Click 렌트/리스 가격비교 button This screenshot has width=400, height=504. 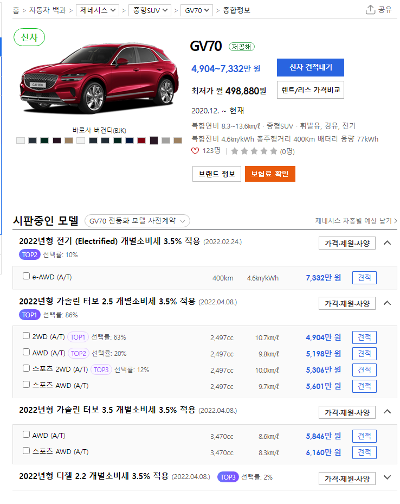point(311,90)
